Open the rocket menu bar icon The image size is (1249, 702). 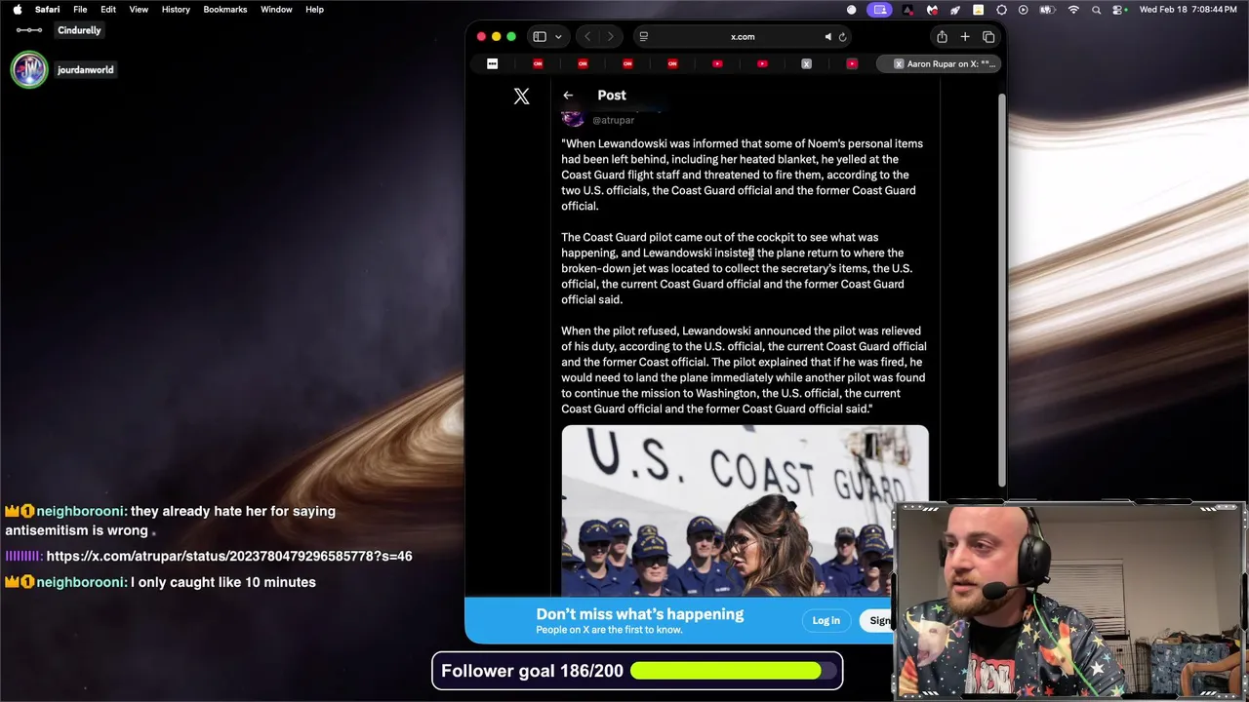coord(955,10)
